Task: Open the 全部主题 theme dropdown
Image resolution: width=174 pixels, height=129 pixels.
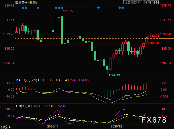Action: (133, 2)
